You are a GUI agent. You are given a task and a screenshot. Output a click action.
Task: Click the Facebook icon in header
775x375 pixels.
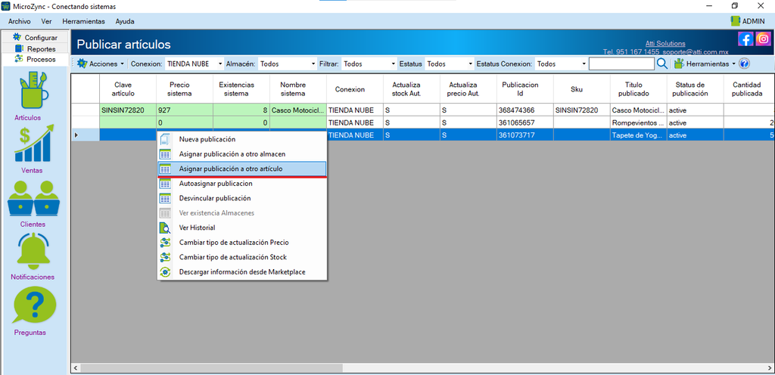coord(745,39)
